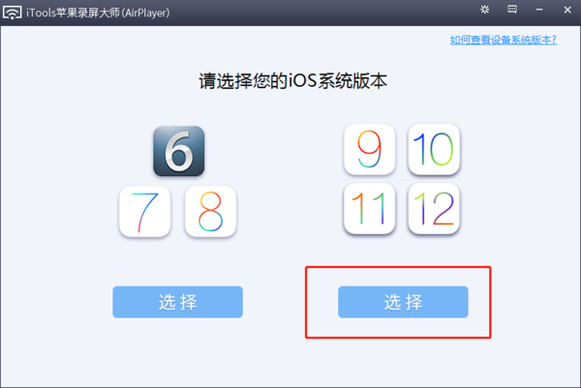Screen dimensions: 581x388
Task: Click the AirPlayer logo in title bar
Action: pyautogui.click(x=13, y=13)
